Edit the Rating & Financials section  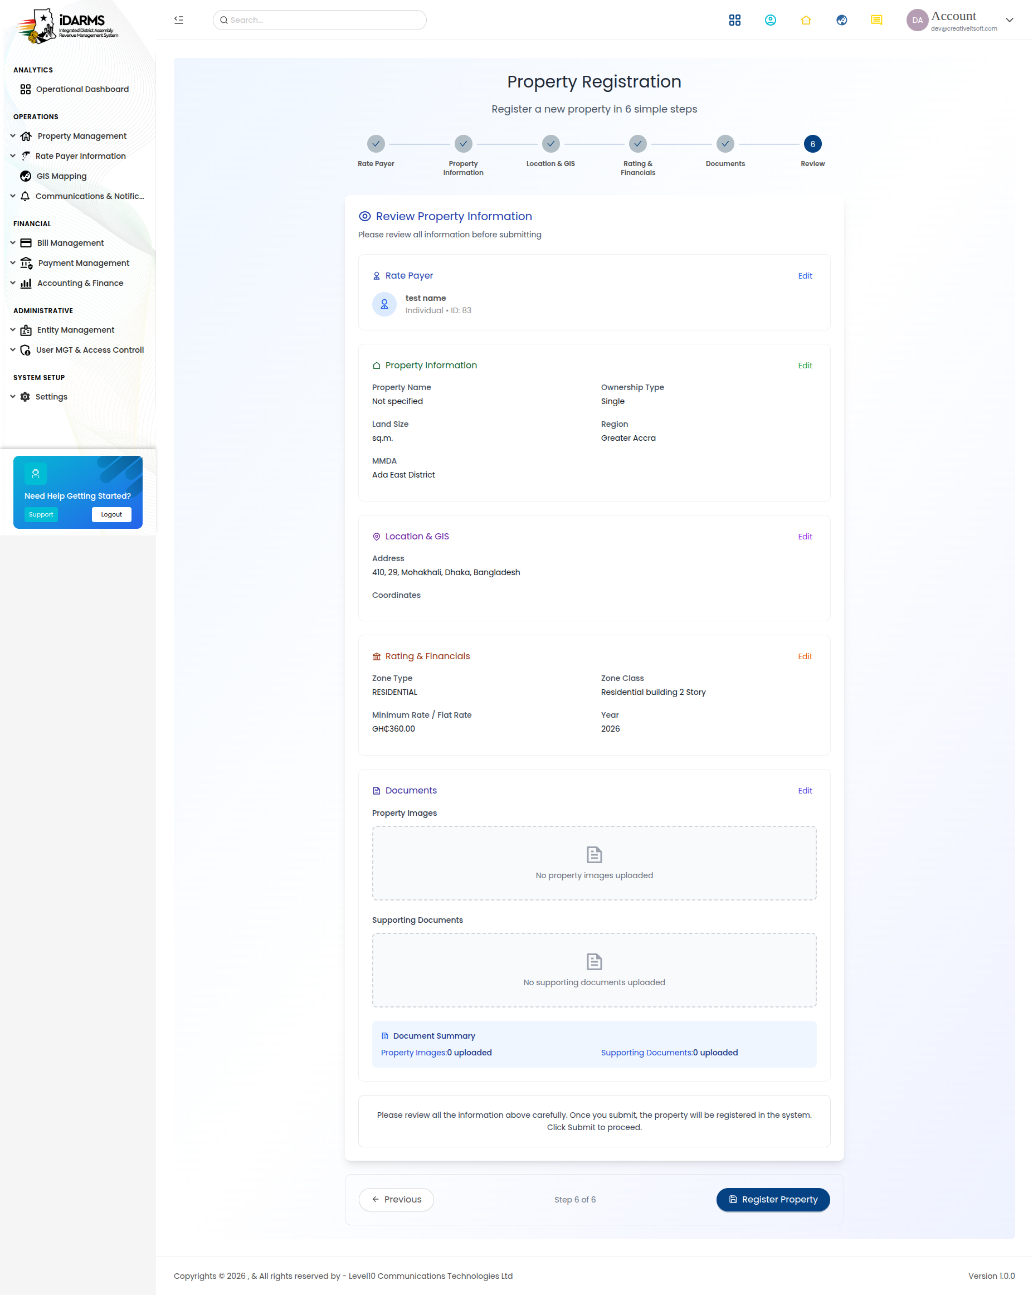[x=805, y=656]
